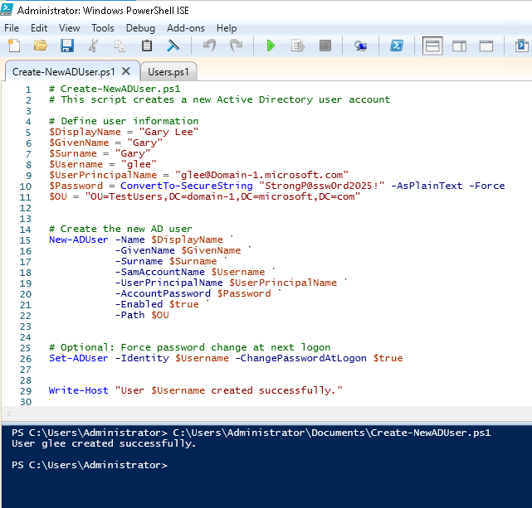Show command add-on window icon
Image resolution: width=532 pixels, height=508 pixels.
[522, 46]
